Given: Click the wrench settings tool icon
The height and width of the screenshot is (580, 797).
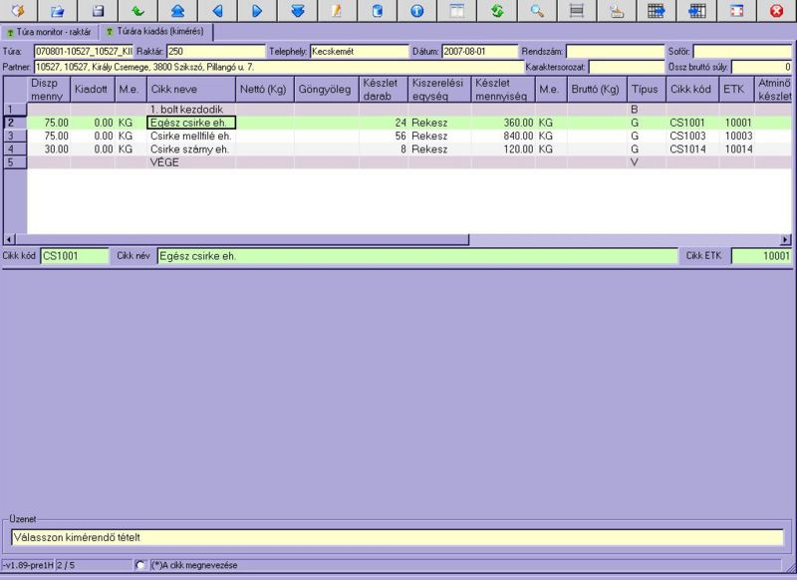Looking at the screenshot, I should (617, 11).
